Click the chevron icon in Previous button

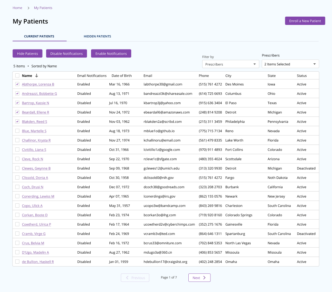pyautogui.click(x=127, y=277)
